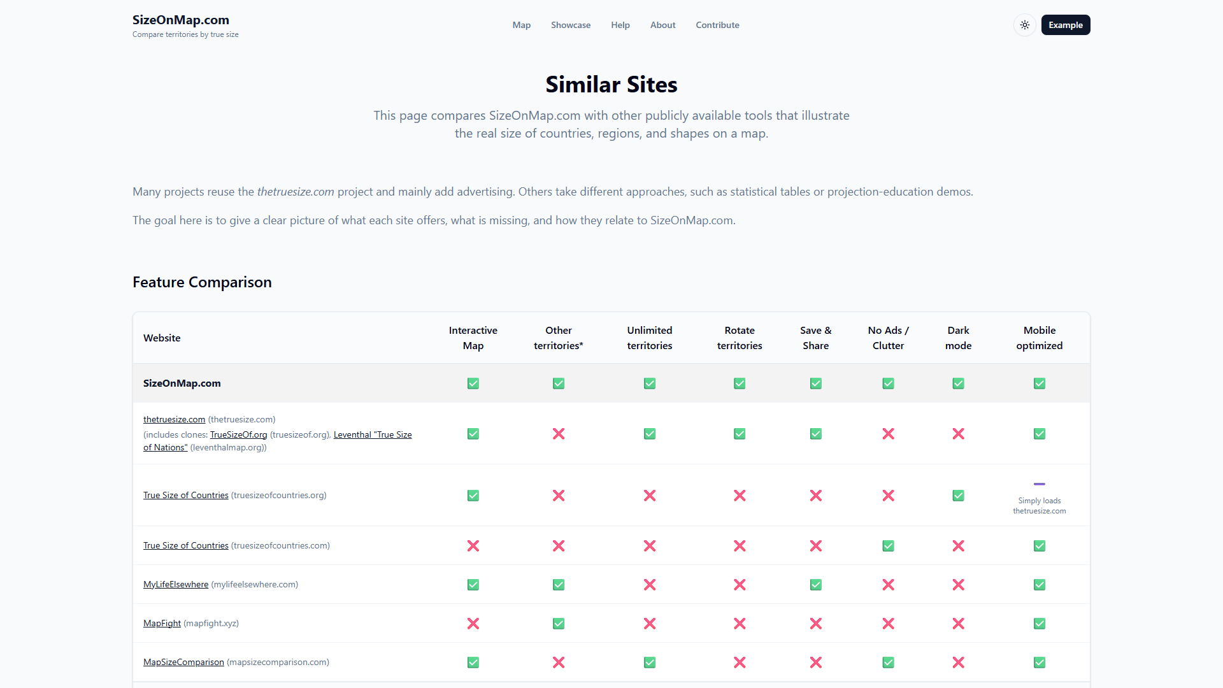Open the Showcase nav item
This screenshot has height=688, width=1223.
(x=570, y=25)
